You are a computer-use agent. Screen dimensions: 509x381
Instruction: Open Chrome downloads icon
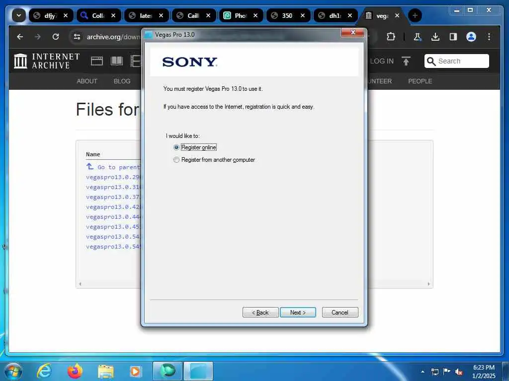tap(435, 37)
